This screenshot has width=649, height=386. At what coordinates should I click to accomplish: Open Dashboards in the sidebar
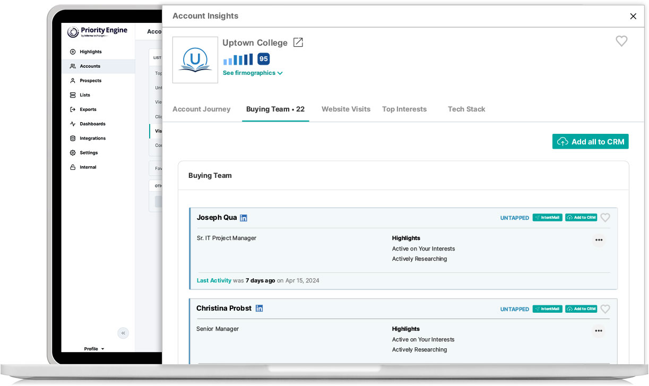click(x=93, y=124)
